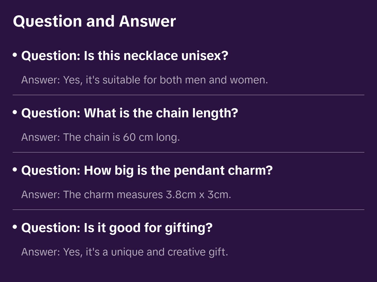Click the bullet beside the unisex question

15,55
